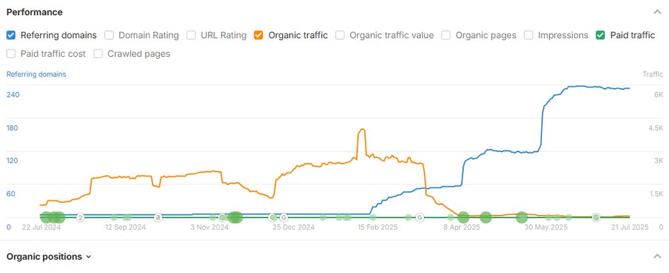The height and width of the screenshot is (273, 669).
Task: Collapse the Performance section with its chevron
Action: point(657,12)
